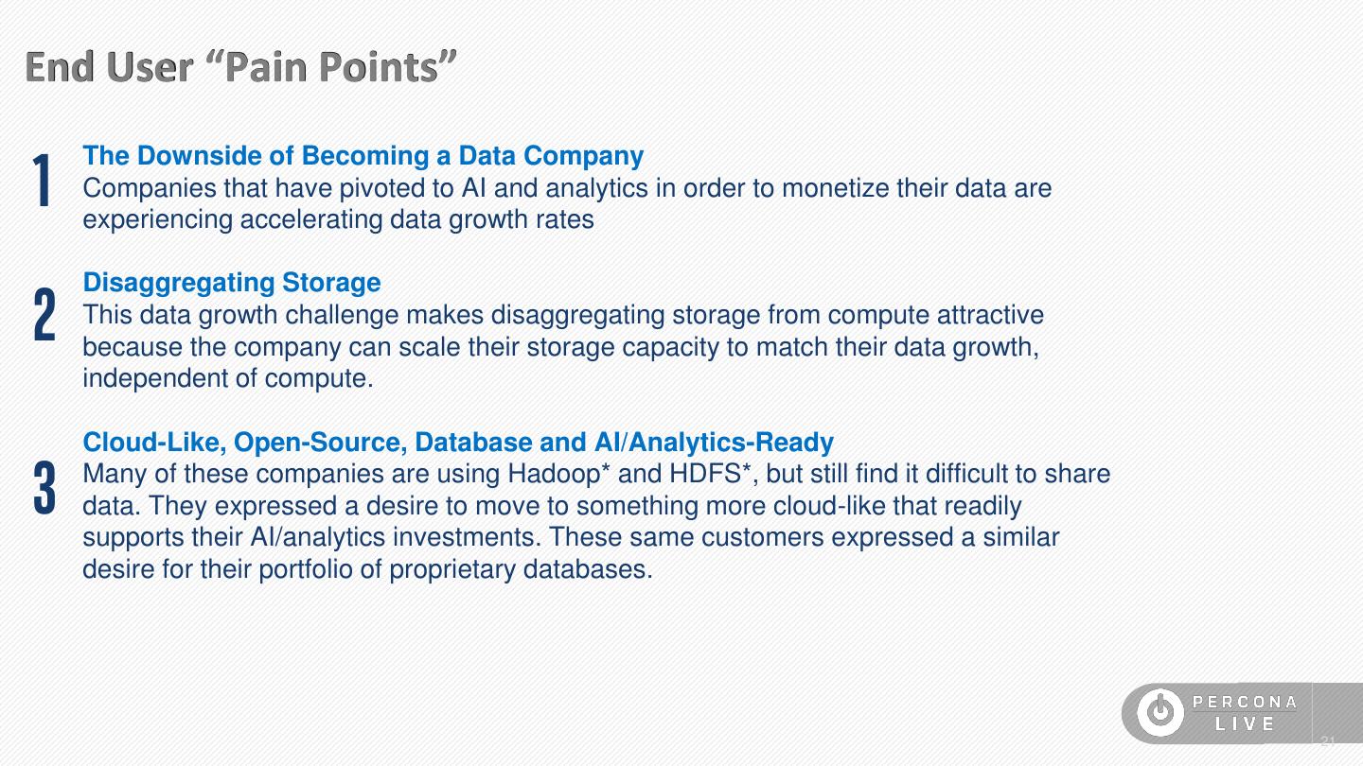1363x766 pixels.
Task: Click the large number 3 marker
Action: click(44, 488)
